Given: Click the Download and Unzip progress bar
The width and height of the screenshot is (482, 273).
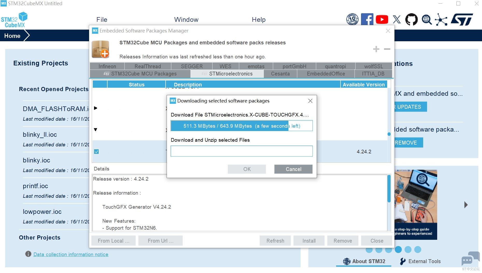Looking at the screenshot, I should pyautogui.click(x=242, y=151).
